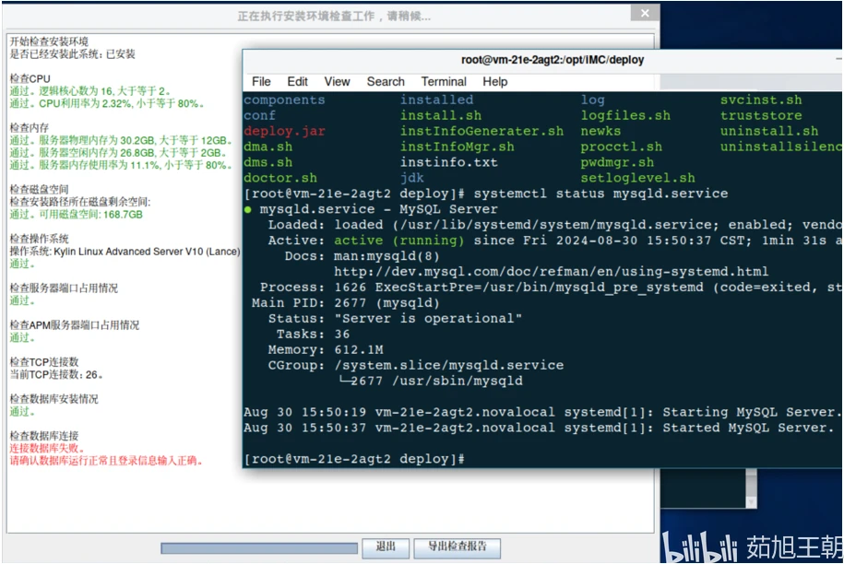Screen dimensions: 844x564
Task: Select the 是否已经安装此系统: 已安装 line
Action: point(73,54)
